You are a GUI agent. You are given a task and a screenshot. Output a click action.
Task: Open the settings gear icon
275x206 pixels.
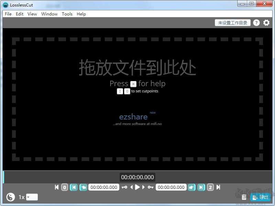pyautogui.click(x=266, y=22)
